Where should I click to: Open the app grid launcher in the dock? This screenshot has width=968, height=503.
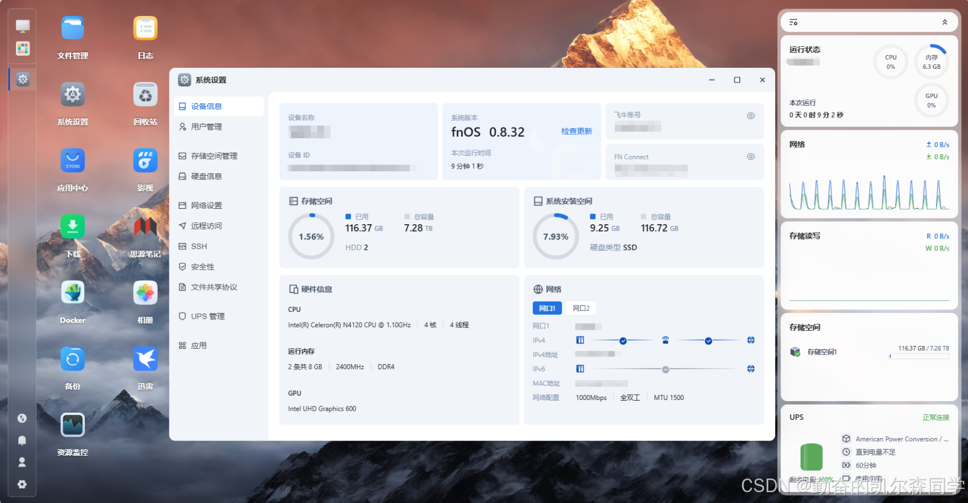23,48
